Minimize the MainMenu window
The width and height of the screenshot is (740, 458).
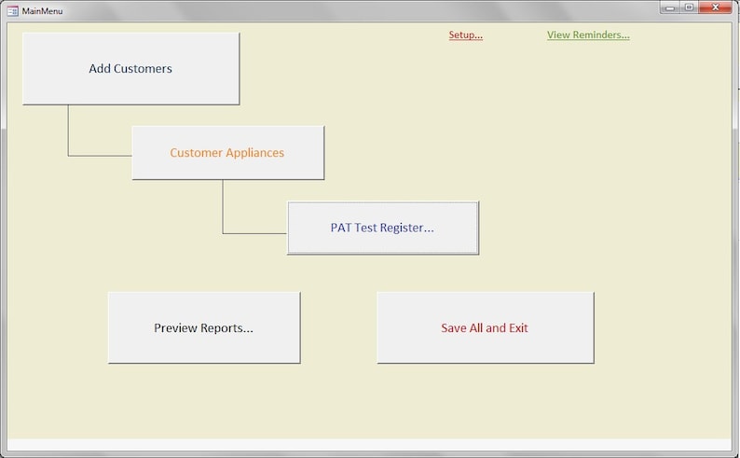click(670, 7)
